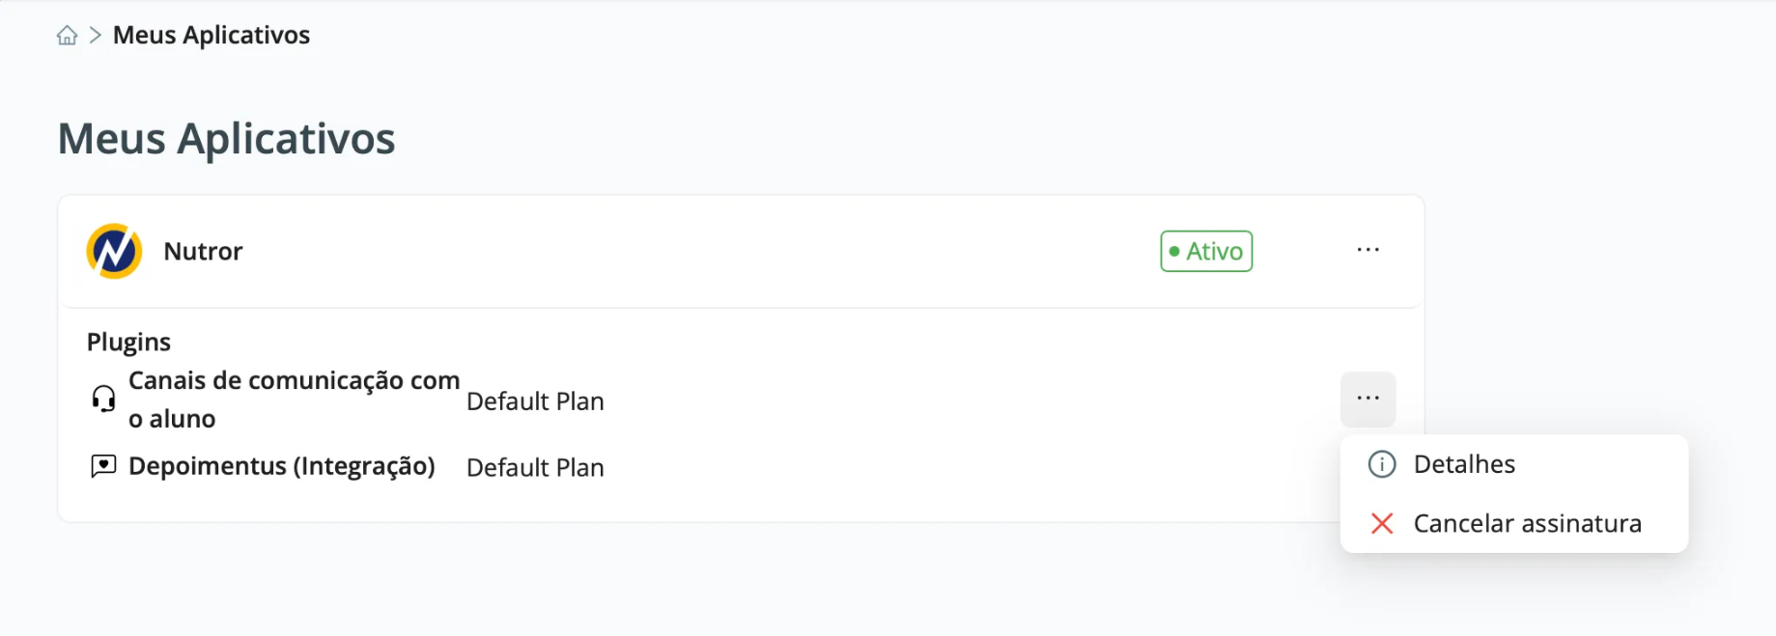Click the green dot in the Ativo badge

[1174, 252]
